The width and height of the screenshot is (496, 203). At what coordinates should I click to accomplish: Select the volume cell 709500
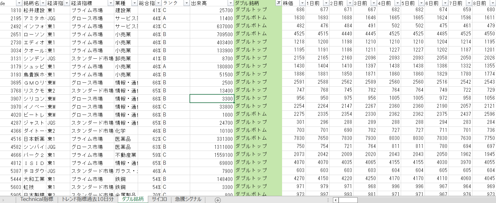(x=212, y=34)
